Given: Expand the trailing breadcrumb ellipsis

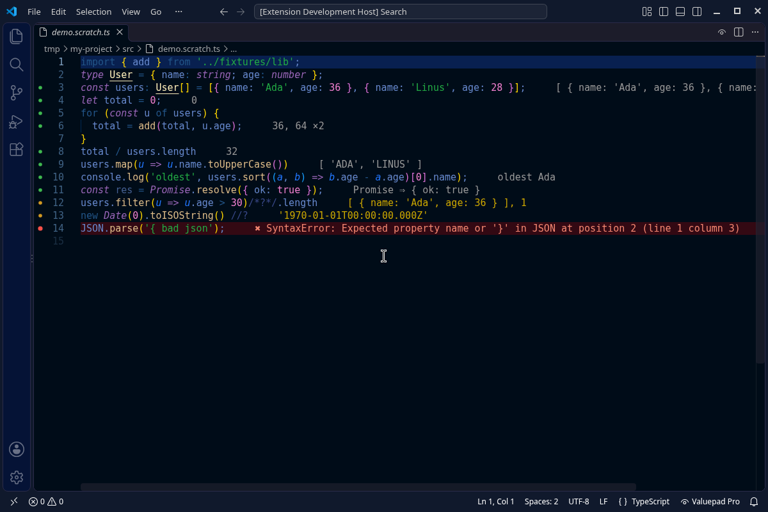Looking at the screenshot, I should point(234,49).
